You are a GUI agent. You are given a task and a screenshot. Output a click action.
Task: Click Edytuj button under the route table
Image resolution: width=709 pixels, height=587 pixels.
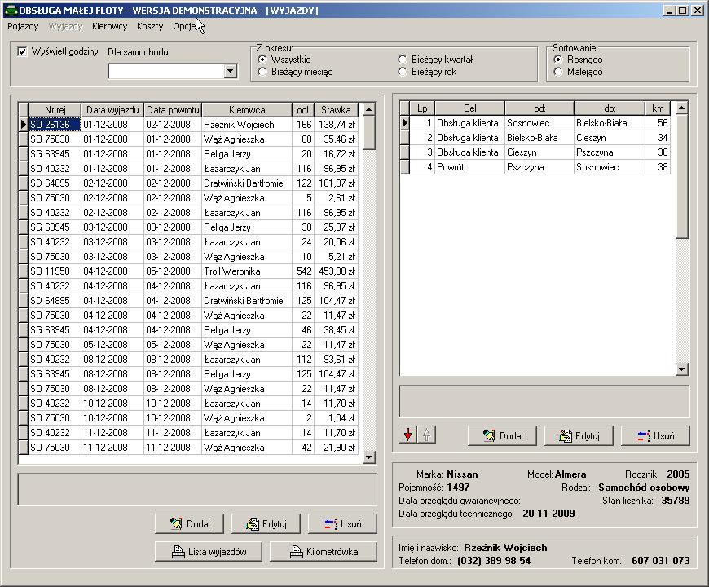(x=579, y=435)
